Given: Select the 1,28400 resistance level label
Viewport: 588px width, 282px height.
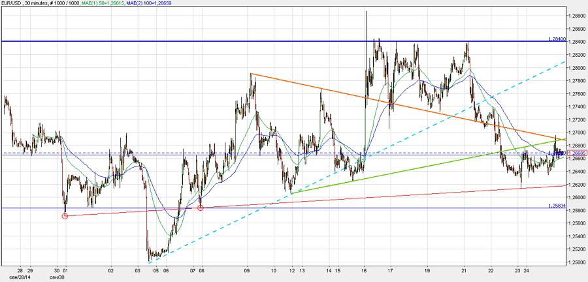Looking at the screenshot, I should pyautogui.click(x=557, y=39).
